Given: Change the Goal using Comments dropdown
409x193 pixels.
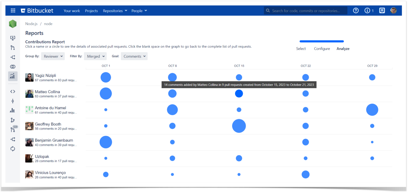Looking at the screenshot, I should click(x=134, y=56).
